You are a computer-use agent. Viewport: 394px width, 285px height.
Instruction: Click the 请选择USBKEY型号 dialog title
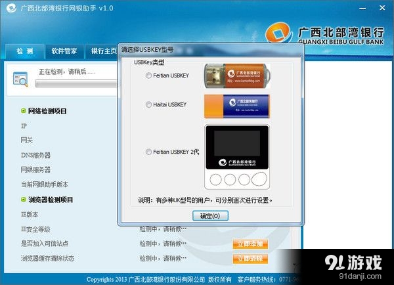click(x=148, y=49)
